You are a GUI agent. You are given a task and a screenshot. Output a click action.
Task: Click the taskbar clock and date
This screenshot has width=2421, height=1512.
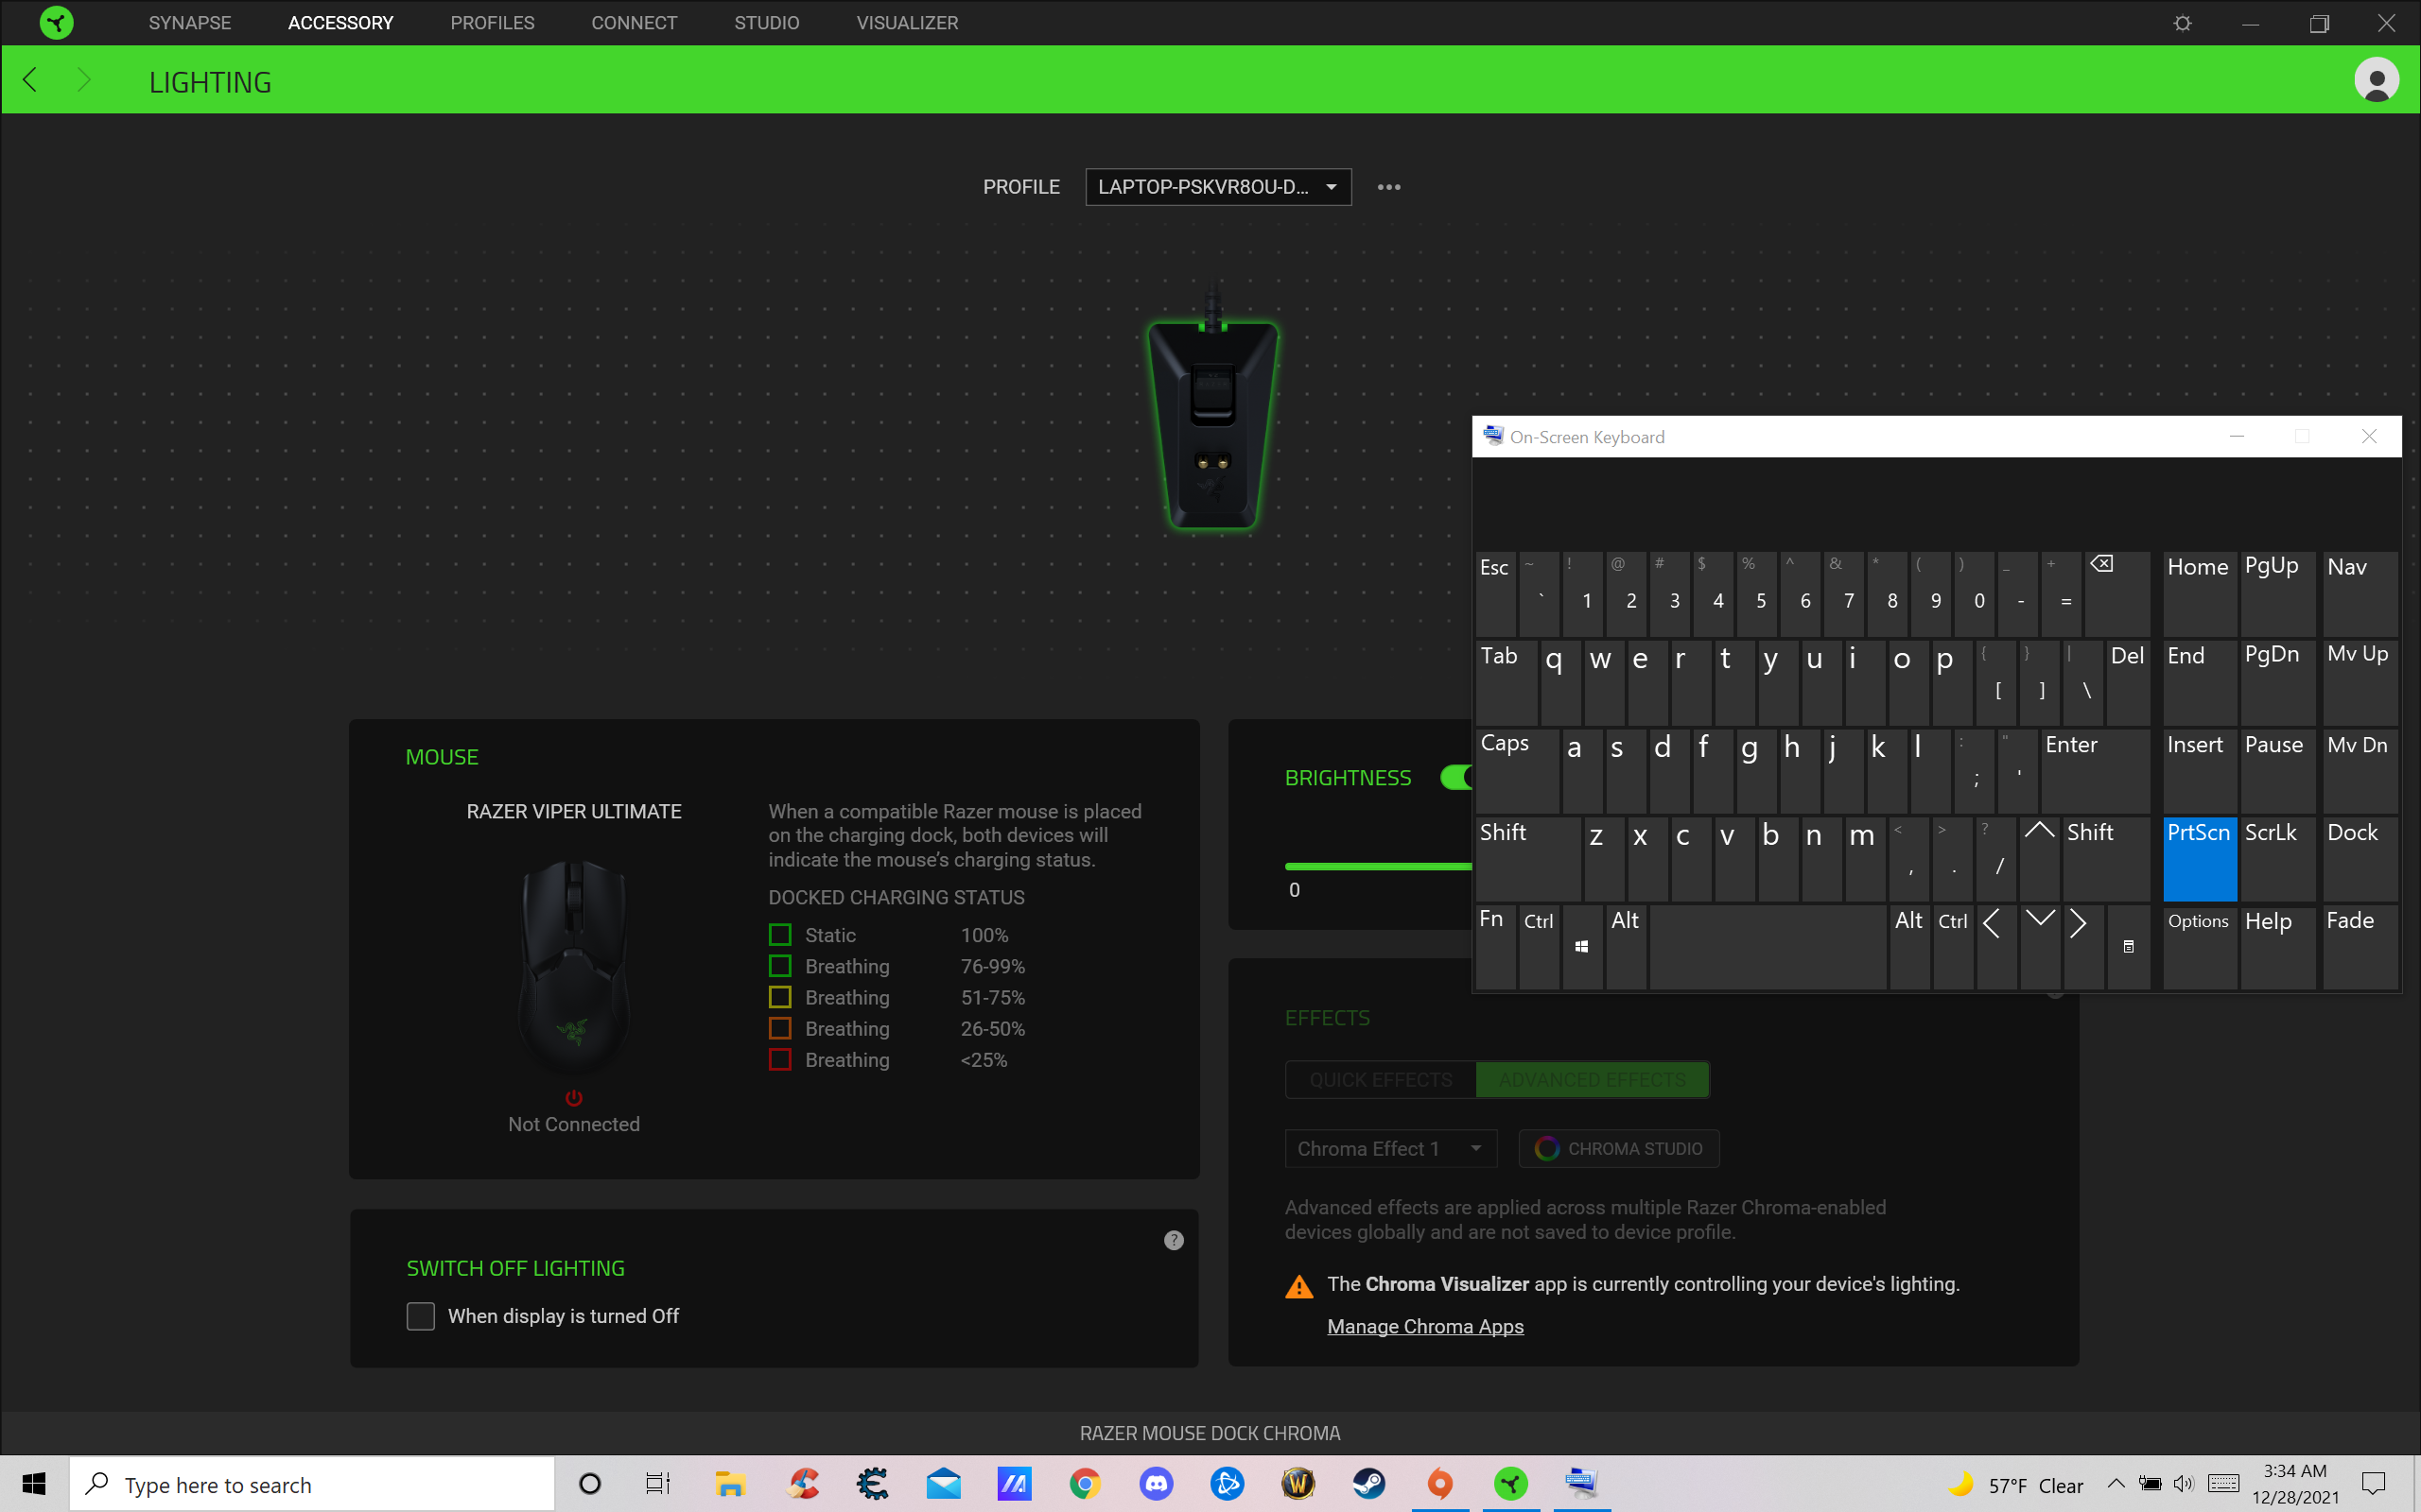[x=2295, y=1484]
